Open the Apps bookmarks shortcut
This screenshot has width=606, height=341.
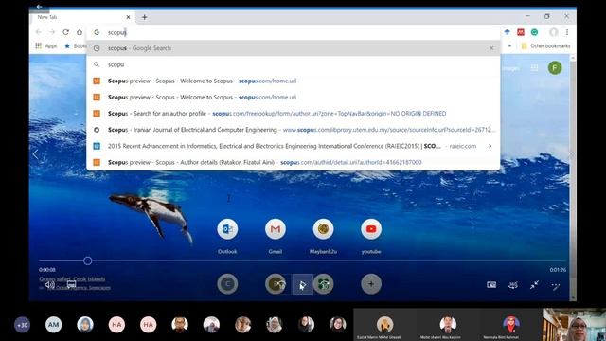click(46, 45)
